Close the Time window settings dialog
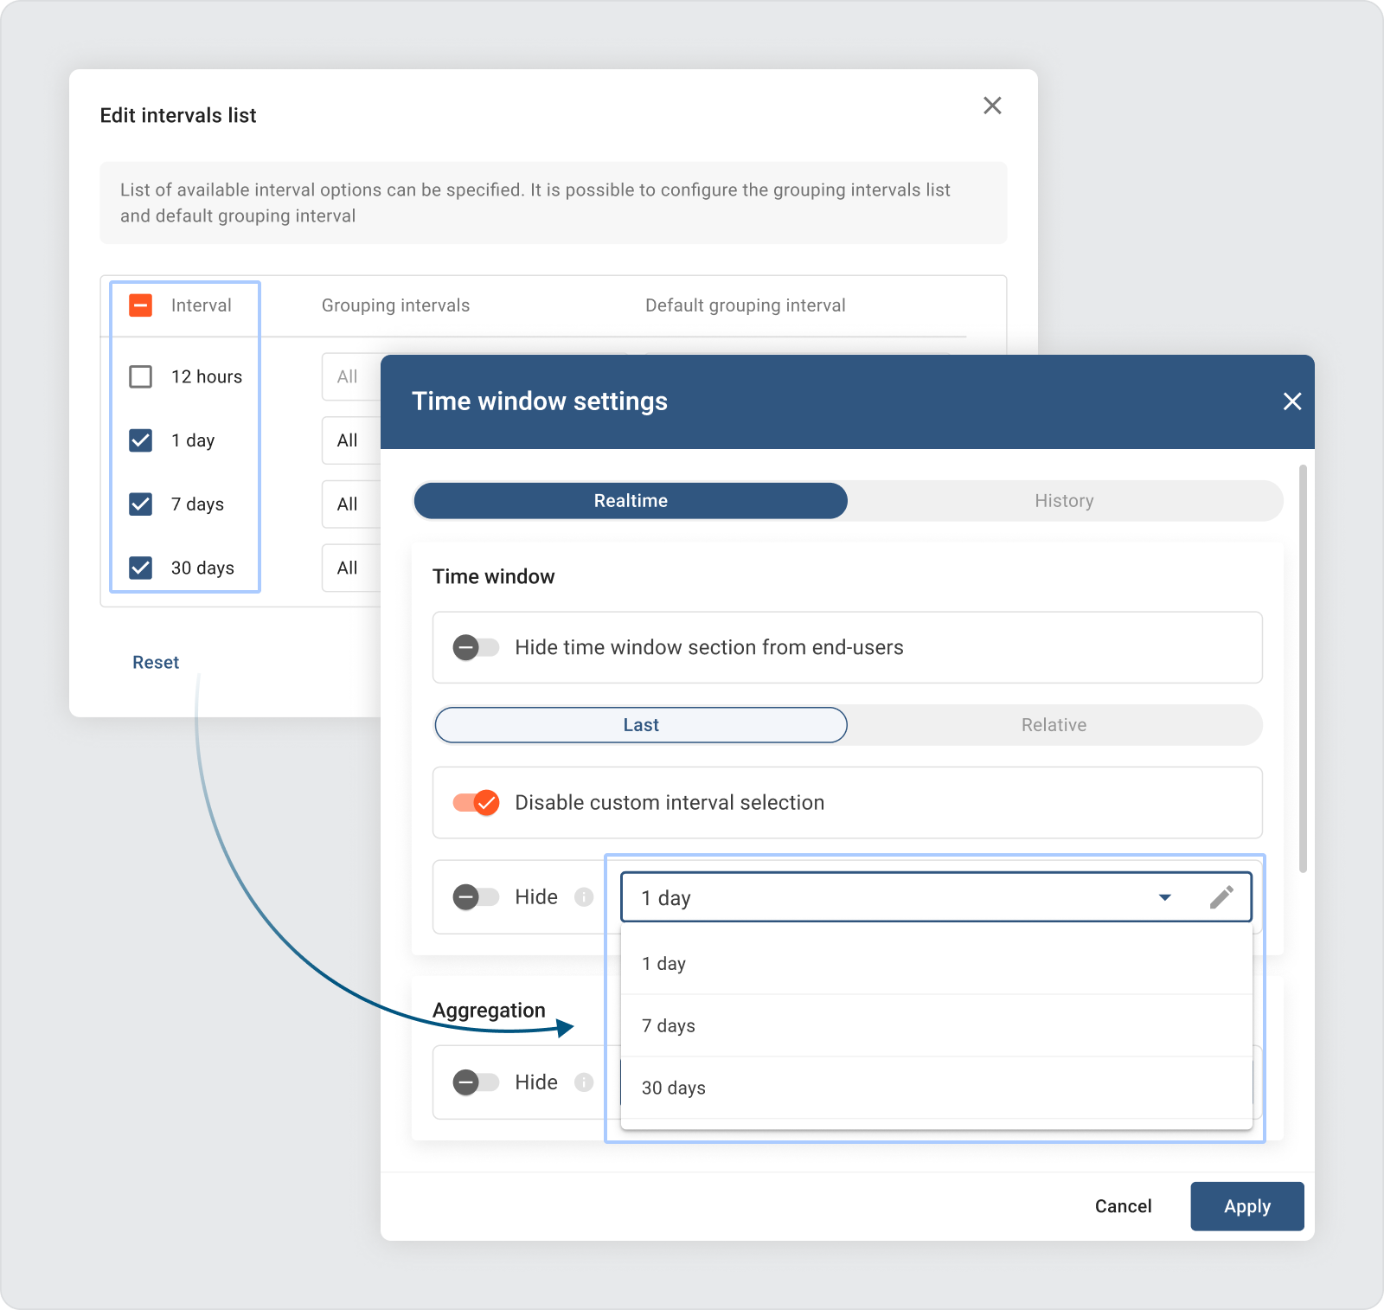 click(1291, 401)
